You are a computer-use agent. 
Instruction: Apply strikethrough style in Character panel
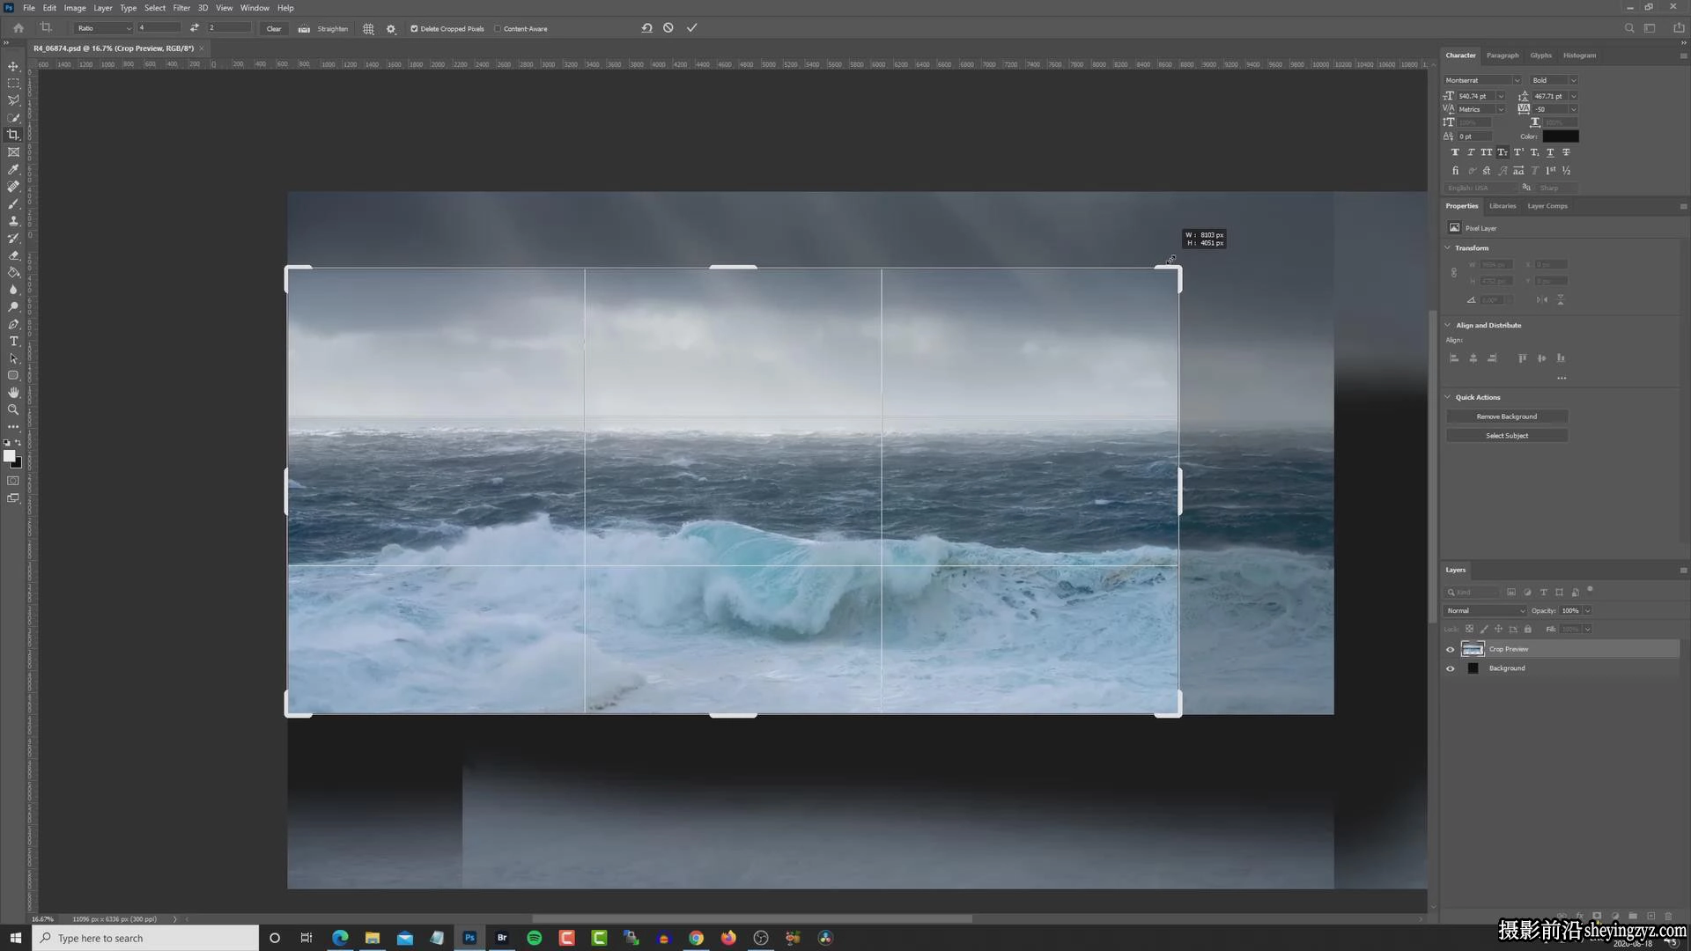(1566, 152)
